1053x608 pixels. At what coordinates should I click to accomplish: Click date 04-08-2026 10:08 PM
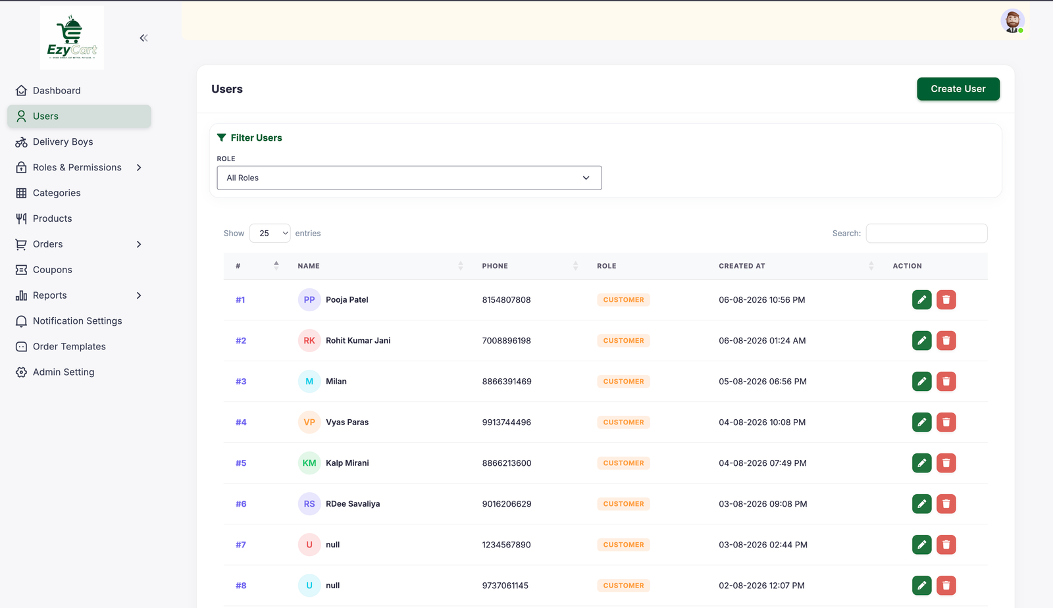click(x=762, y=422)
